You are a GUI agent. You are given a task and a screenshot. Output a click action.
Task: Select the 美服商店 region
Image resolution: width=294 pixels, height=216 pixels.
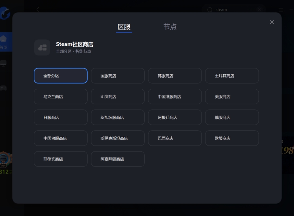pyautogui.click(x=232, y=96)
